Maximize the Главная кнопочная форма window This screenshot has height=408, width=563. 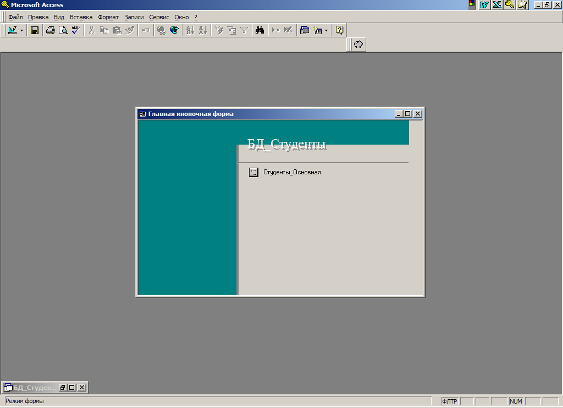point(407,114)
